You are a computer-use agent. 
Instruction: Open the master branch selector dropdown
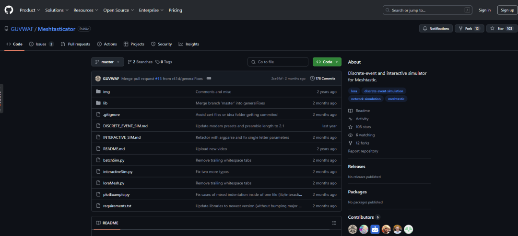pyautogui.click(x=108, y=62)
